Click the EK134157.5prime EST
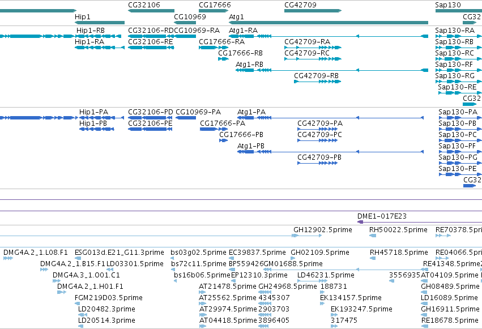Image resolution: width=482 pixels, height=329 pixels. pyautogui.click(x=322, y=304)
